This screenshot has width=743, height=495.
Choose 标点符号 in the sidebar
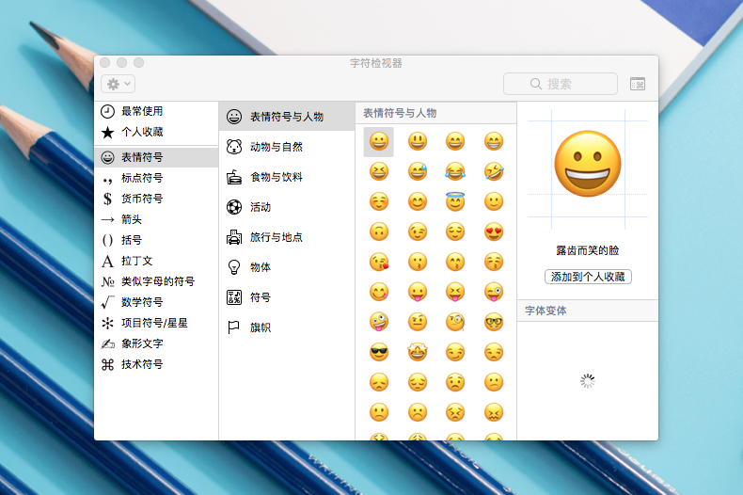coord(156,178)
